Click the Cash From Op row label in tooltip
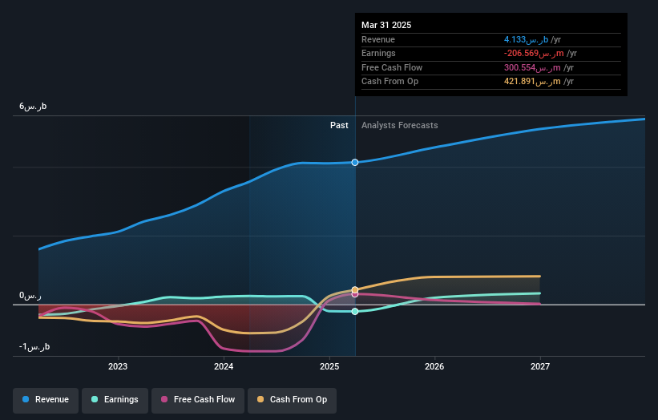The image size is (658, 420). coord(390,82)
